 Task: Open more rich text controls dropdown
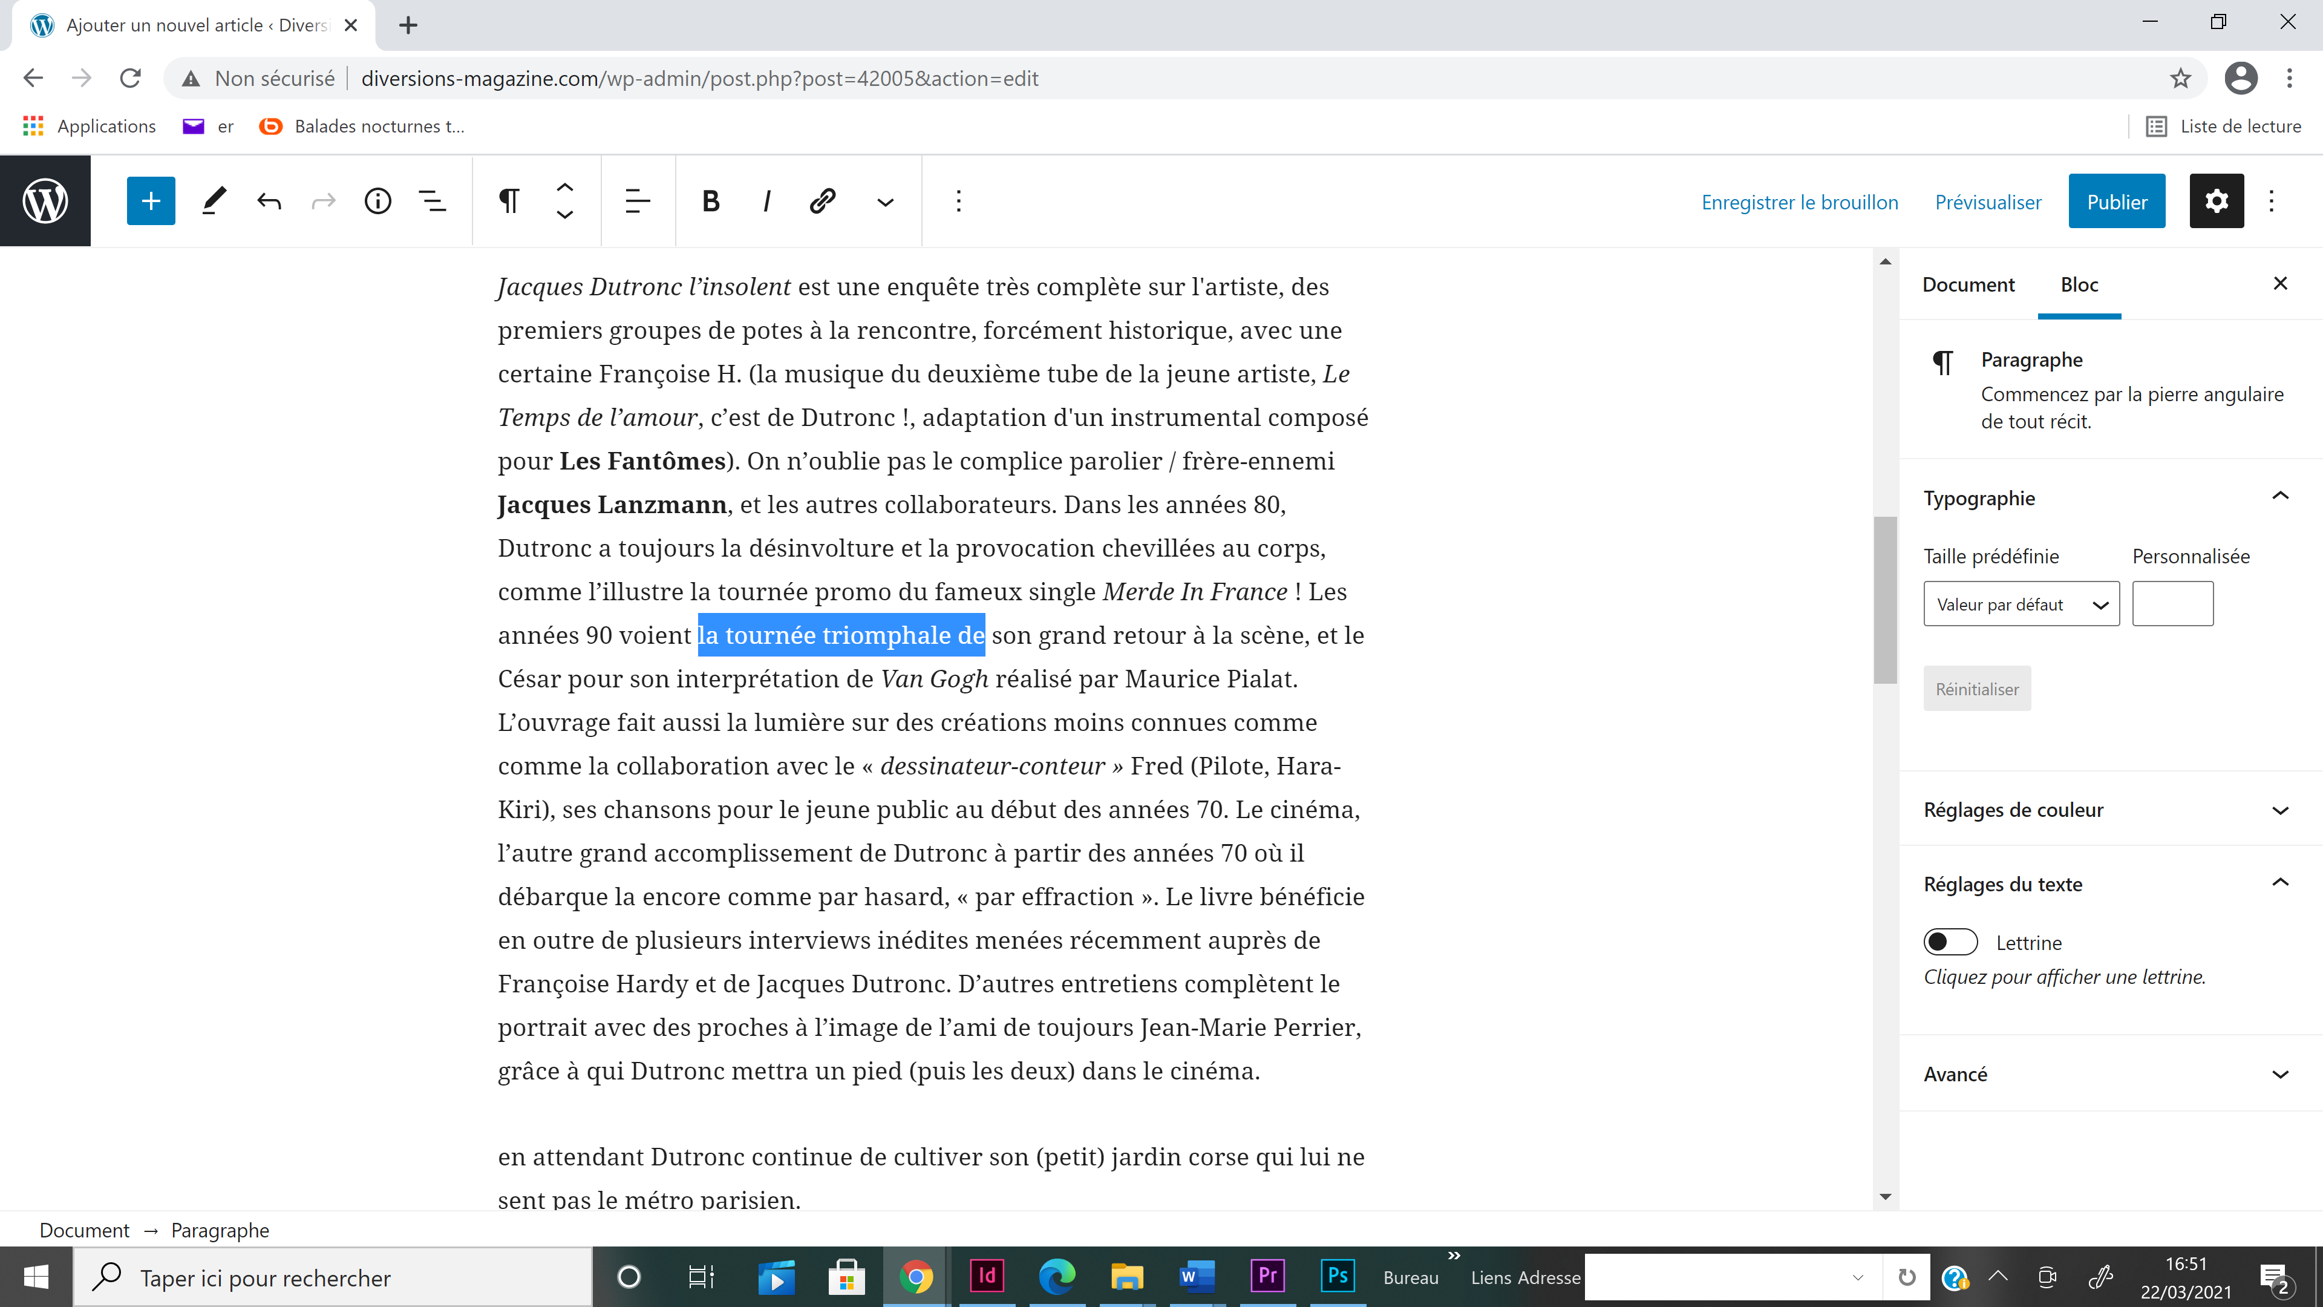point(886,202)
